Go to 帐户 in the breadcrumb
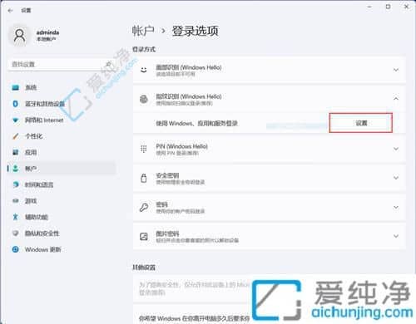This screenshot has width=416, height=324. click(x=143, y=31)
